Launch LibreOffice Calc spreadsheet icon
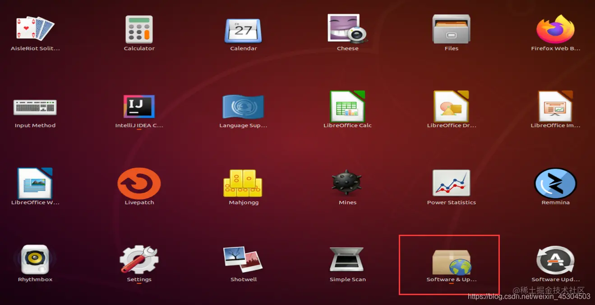Image resolution: width=595 pixels, height=305 pixels. click(347, 106)
